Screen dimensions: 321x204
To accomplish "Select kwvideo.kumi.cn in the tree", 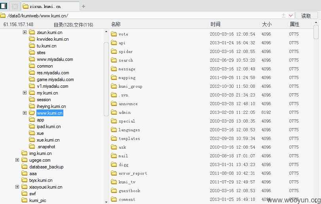I will 53,39.
